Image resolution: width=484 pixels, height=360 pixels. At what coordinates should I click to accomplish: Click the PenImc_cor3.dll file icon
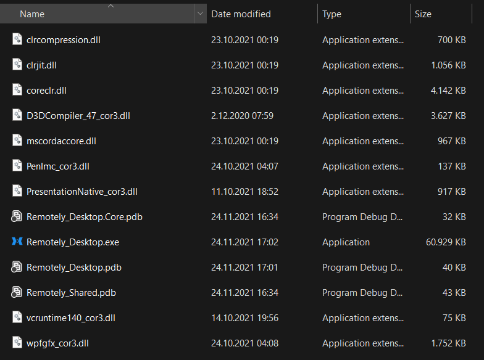click(17, 165)
